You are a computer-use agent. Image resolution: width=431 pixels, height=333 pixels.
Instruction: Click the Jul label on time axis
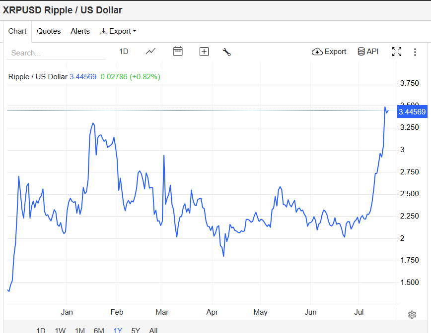pos(359,312)
